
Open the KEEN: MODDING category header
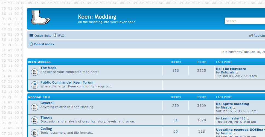point(39,62)
